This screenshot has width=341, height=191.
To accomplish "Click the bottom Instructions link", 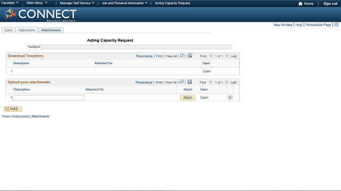I will coord(21,116).
